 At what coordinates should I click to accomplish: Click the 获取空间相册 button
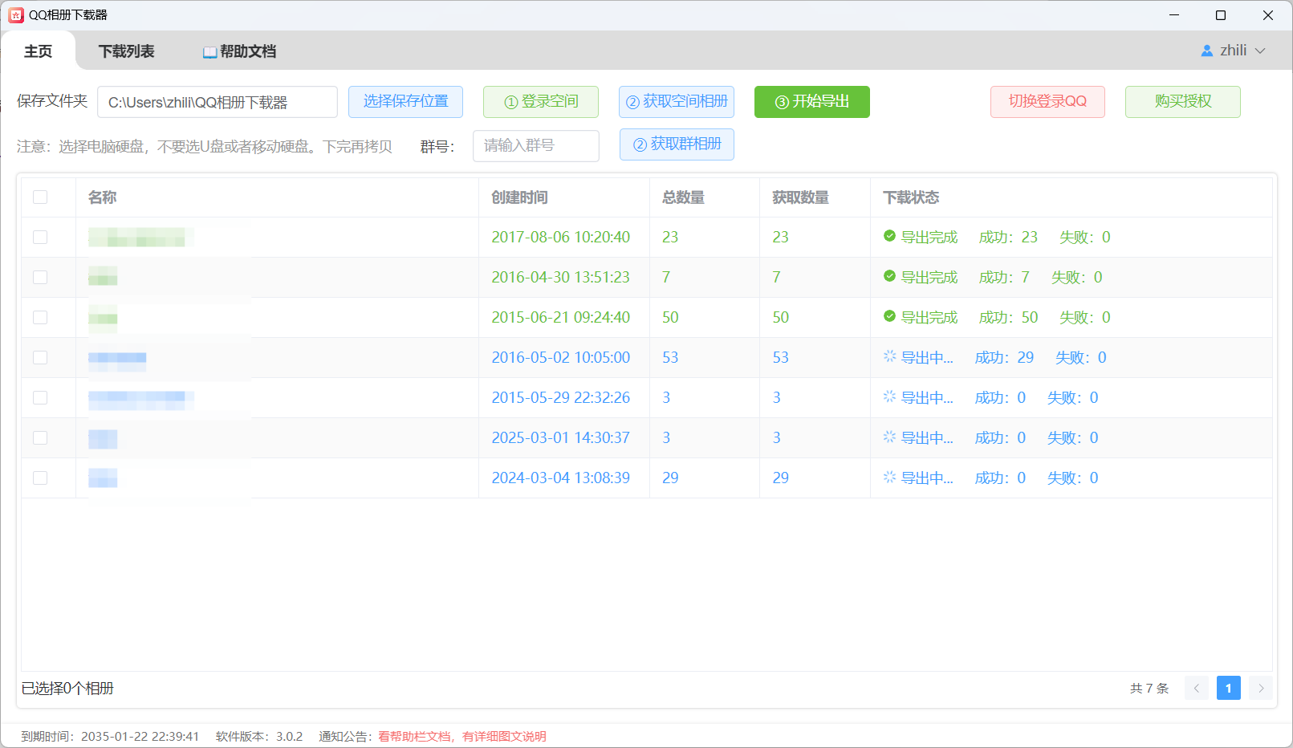(x=677, y=102)
